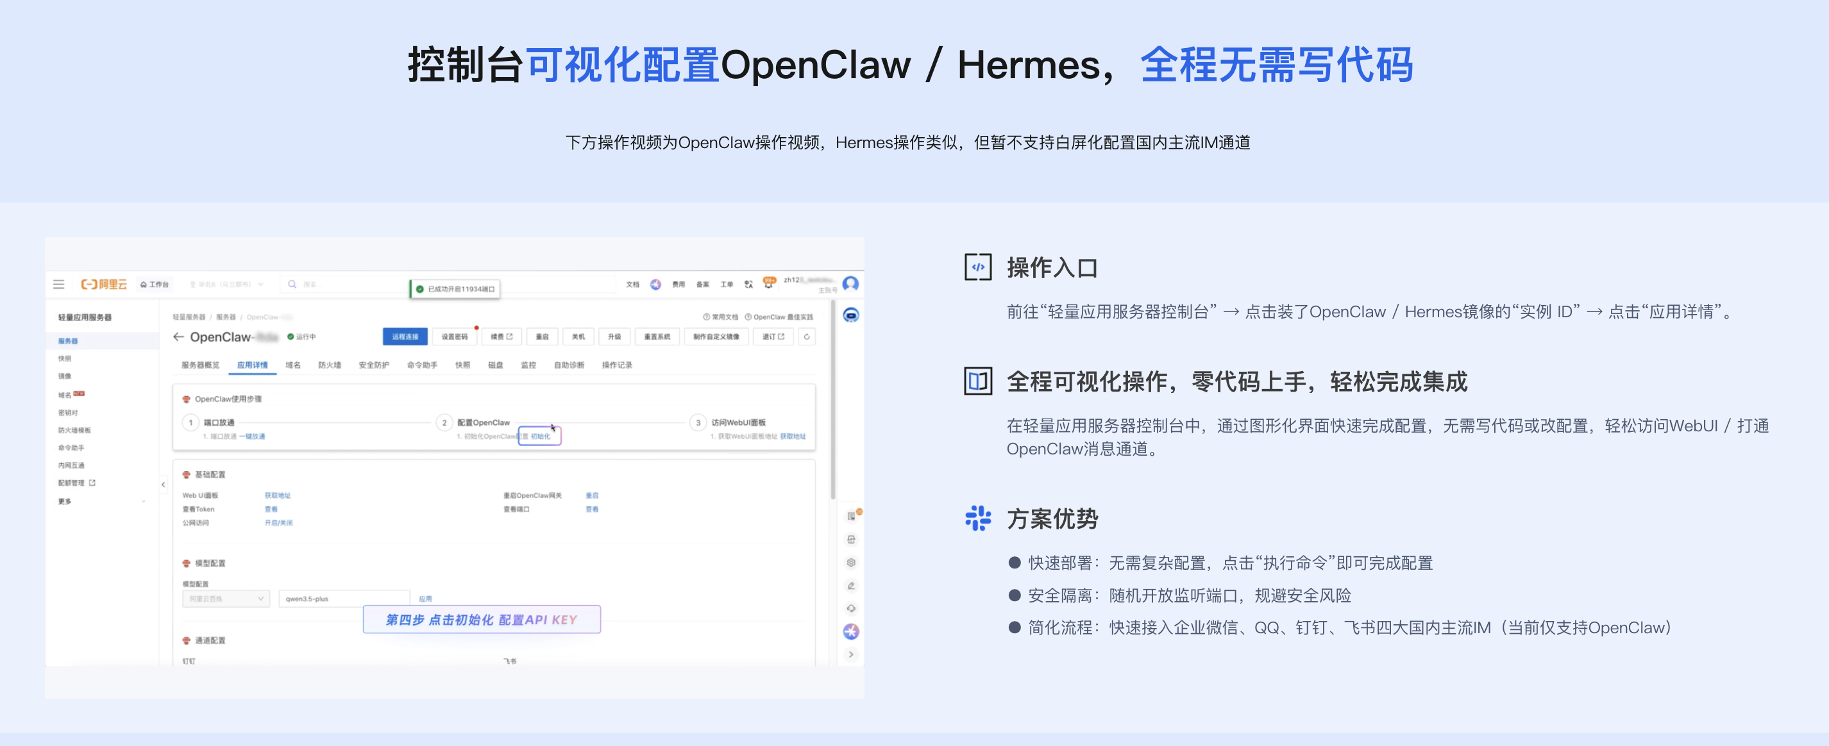Click the document icon with orange 20 badge
The height and width of the screenshot is (746, 1829).
(850, 516)
